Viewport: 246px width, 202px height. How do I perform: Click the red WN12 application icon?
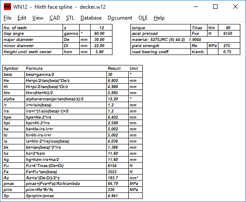7,7
